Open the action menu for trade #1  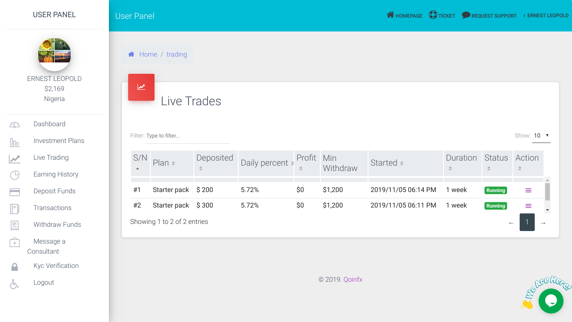[x=528, y=190]
